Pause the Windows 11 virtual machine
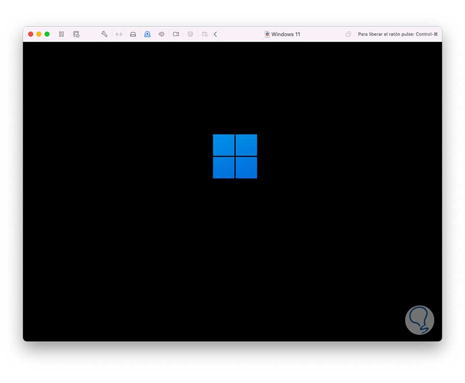The height and width of the screenshot is (383, 465). click(61, 34)
